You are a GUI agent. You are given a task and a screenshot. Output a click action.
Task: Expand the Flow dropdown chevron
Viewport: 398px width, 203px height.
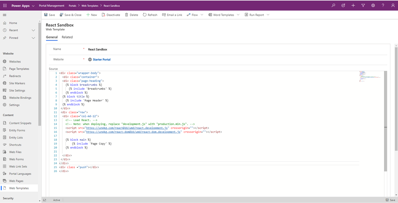(202, 15)
